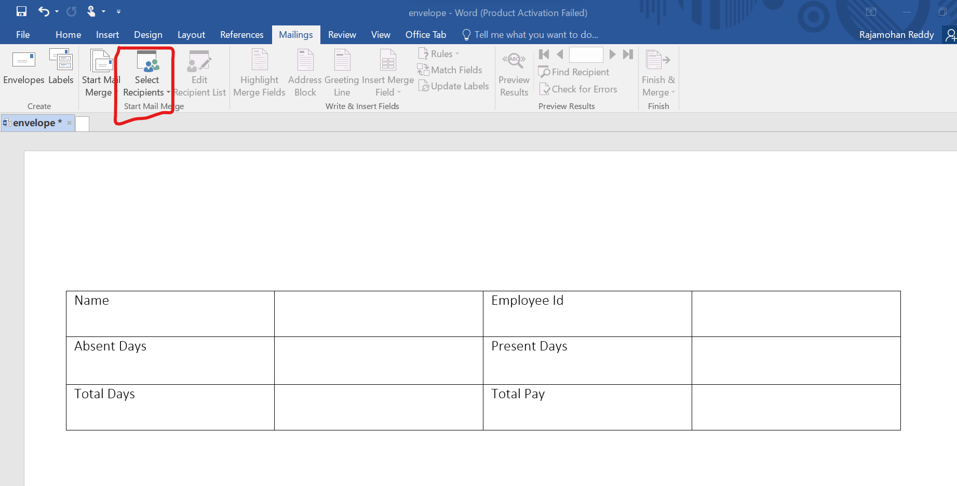Image resolution: width=957 pixels, height=486 pixels.
Task: Go to the Layout tab
Action: pyautogui.click(x=191, y=35)
